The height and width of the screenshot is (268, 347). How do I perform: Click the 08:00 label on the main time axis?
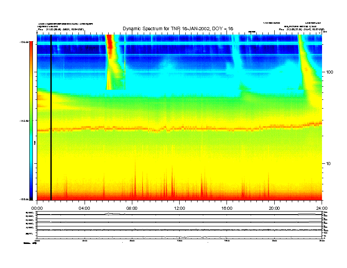pyautogui.click(x=132, y=208)
